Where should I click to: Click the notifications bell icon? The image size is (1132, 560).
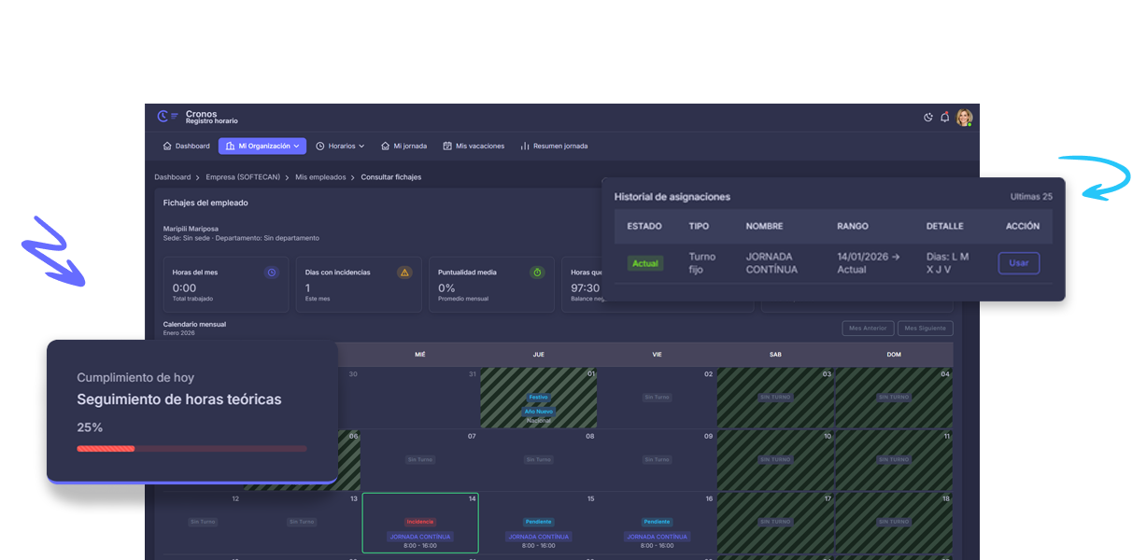click(x=944, y=118)
